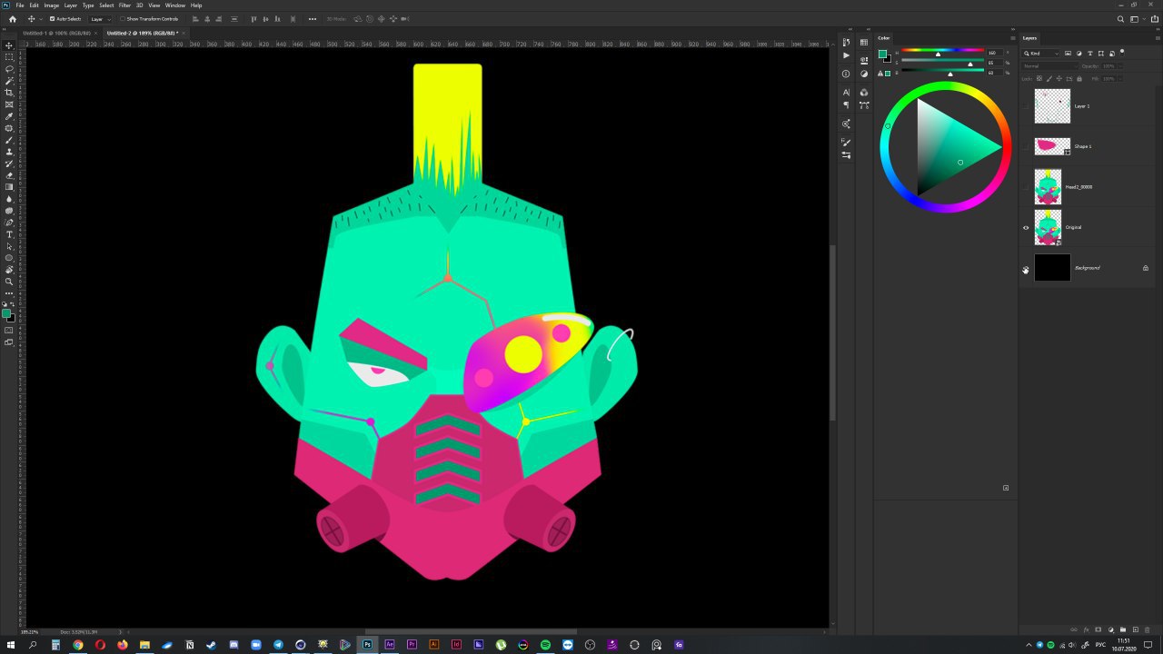
Task: Expand the layer filter Kind dropdown
Action: click(1041, 54)
